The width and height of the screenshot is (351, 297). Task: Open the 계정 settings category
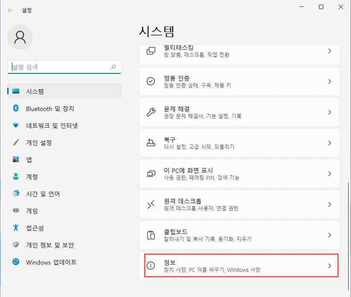click(x=64, y=177)
